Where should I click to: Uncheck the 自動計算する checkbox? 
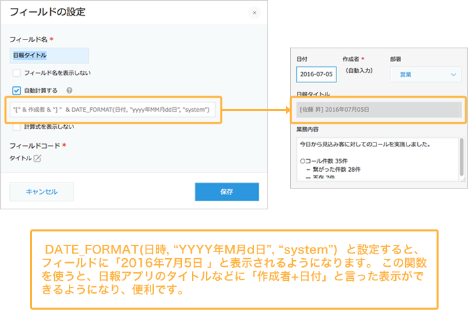click(x=16, y=90)
